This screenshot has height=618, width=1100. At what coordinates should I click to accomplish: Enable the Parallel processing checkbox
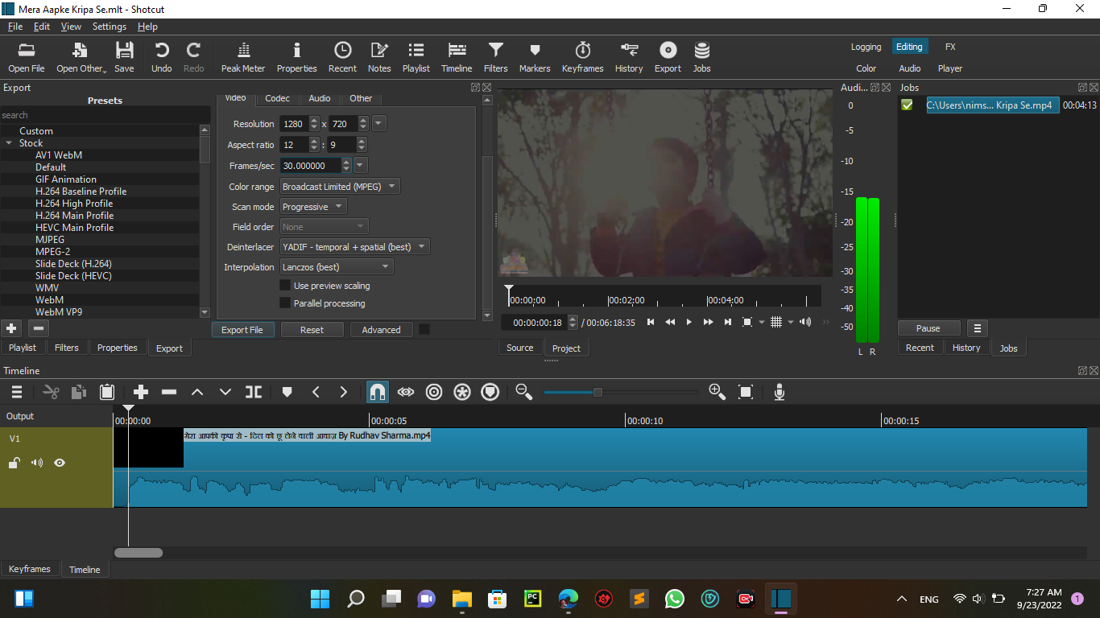[x=285, y=304]
